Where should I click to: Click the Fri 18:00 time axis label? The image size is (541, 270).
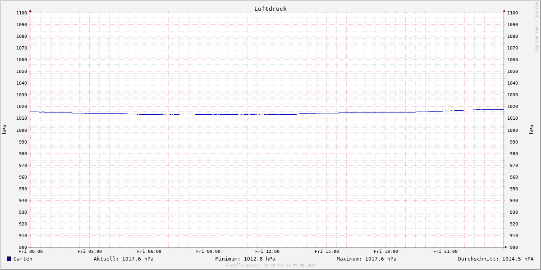386,252
